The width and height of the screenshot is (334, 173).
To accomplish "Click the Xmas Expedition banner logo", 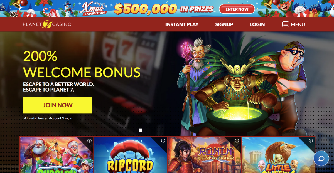I will pyautogui.click(x=94, y=9).
